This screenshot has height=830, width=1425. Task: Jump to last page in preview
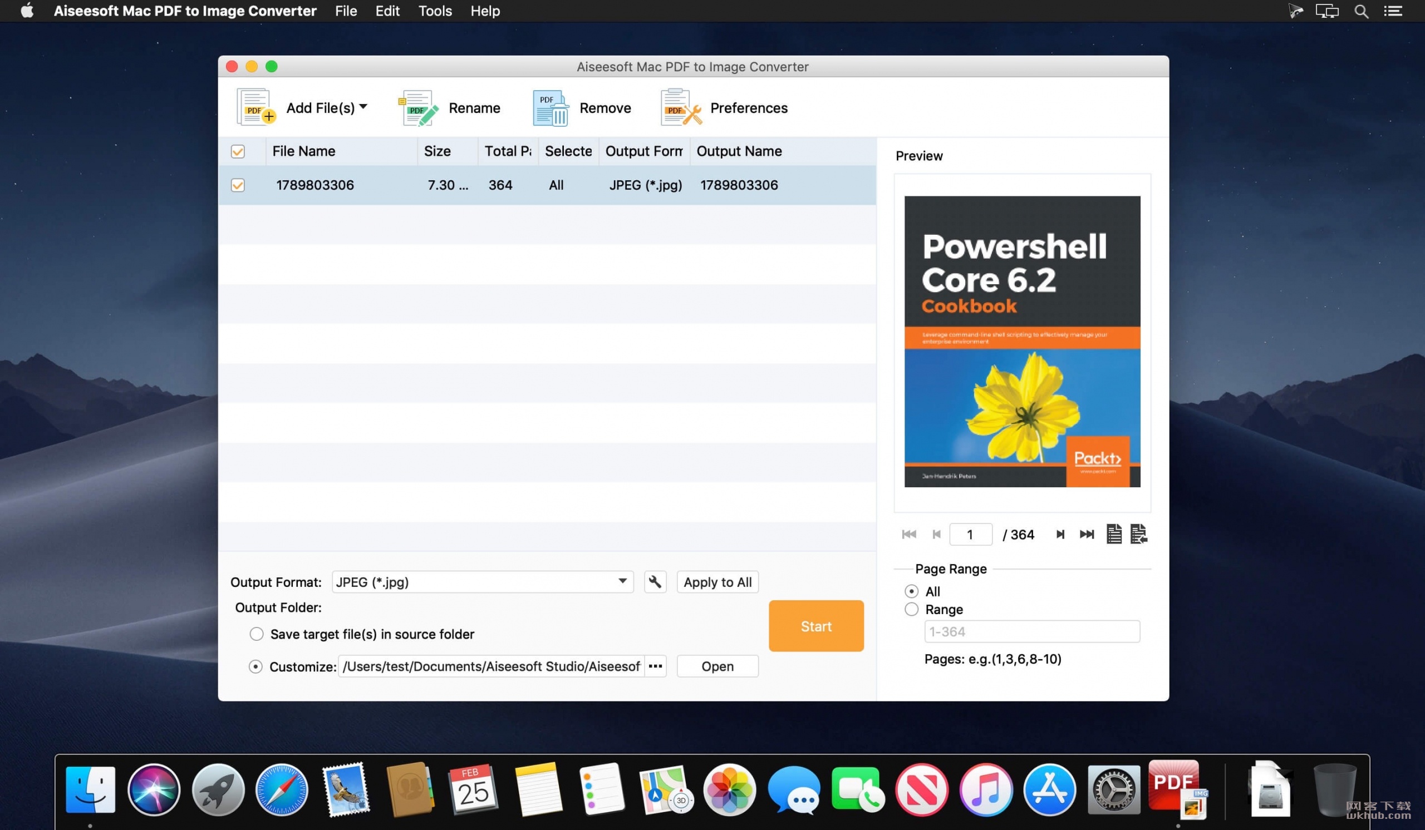click(1086, 535)
